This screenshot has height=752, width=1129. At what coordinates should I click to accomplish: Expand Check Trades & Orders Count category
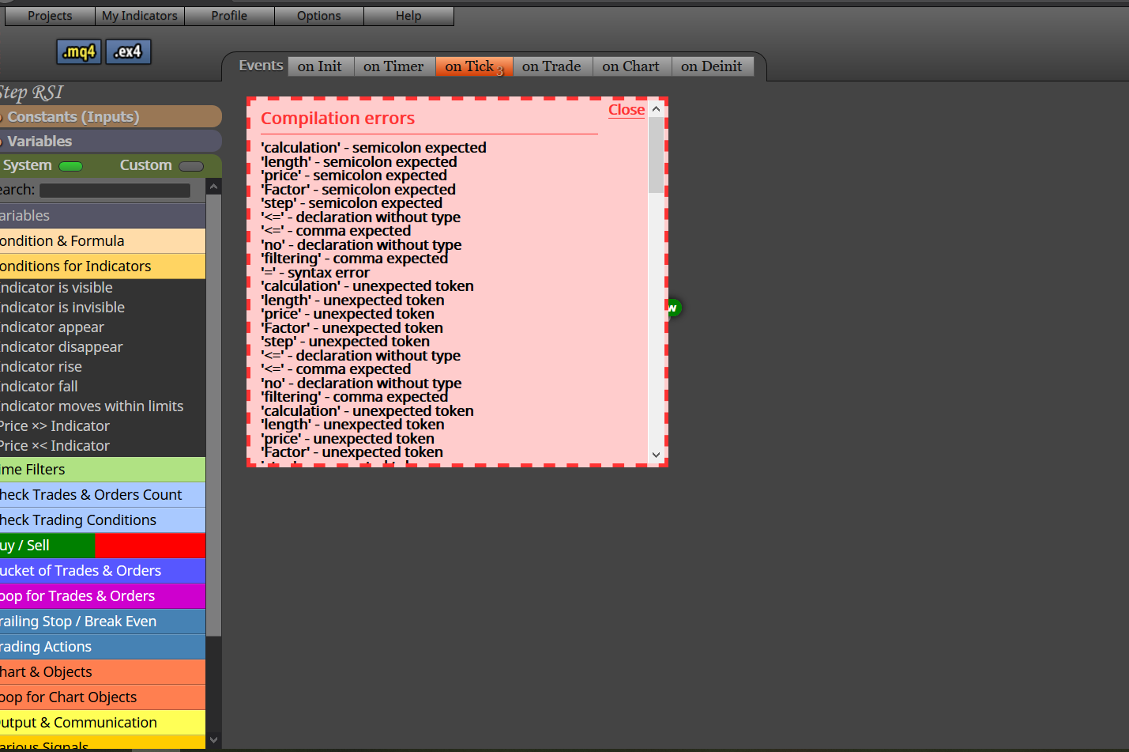click(x=103, y=495)
